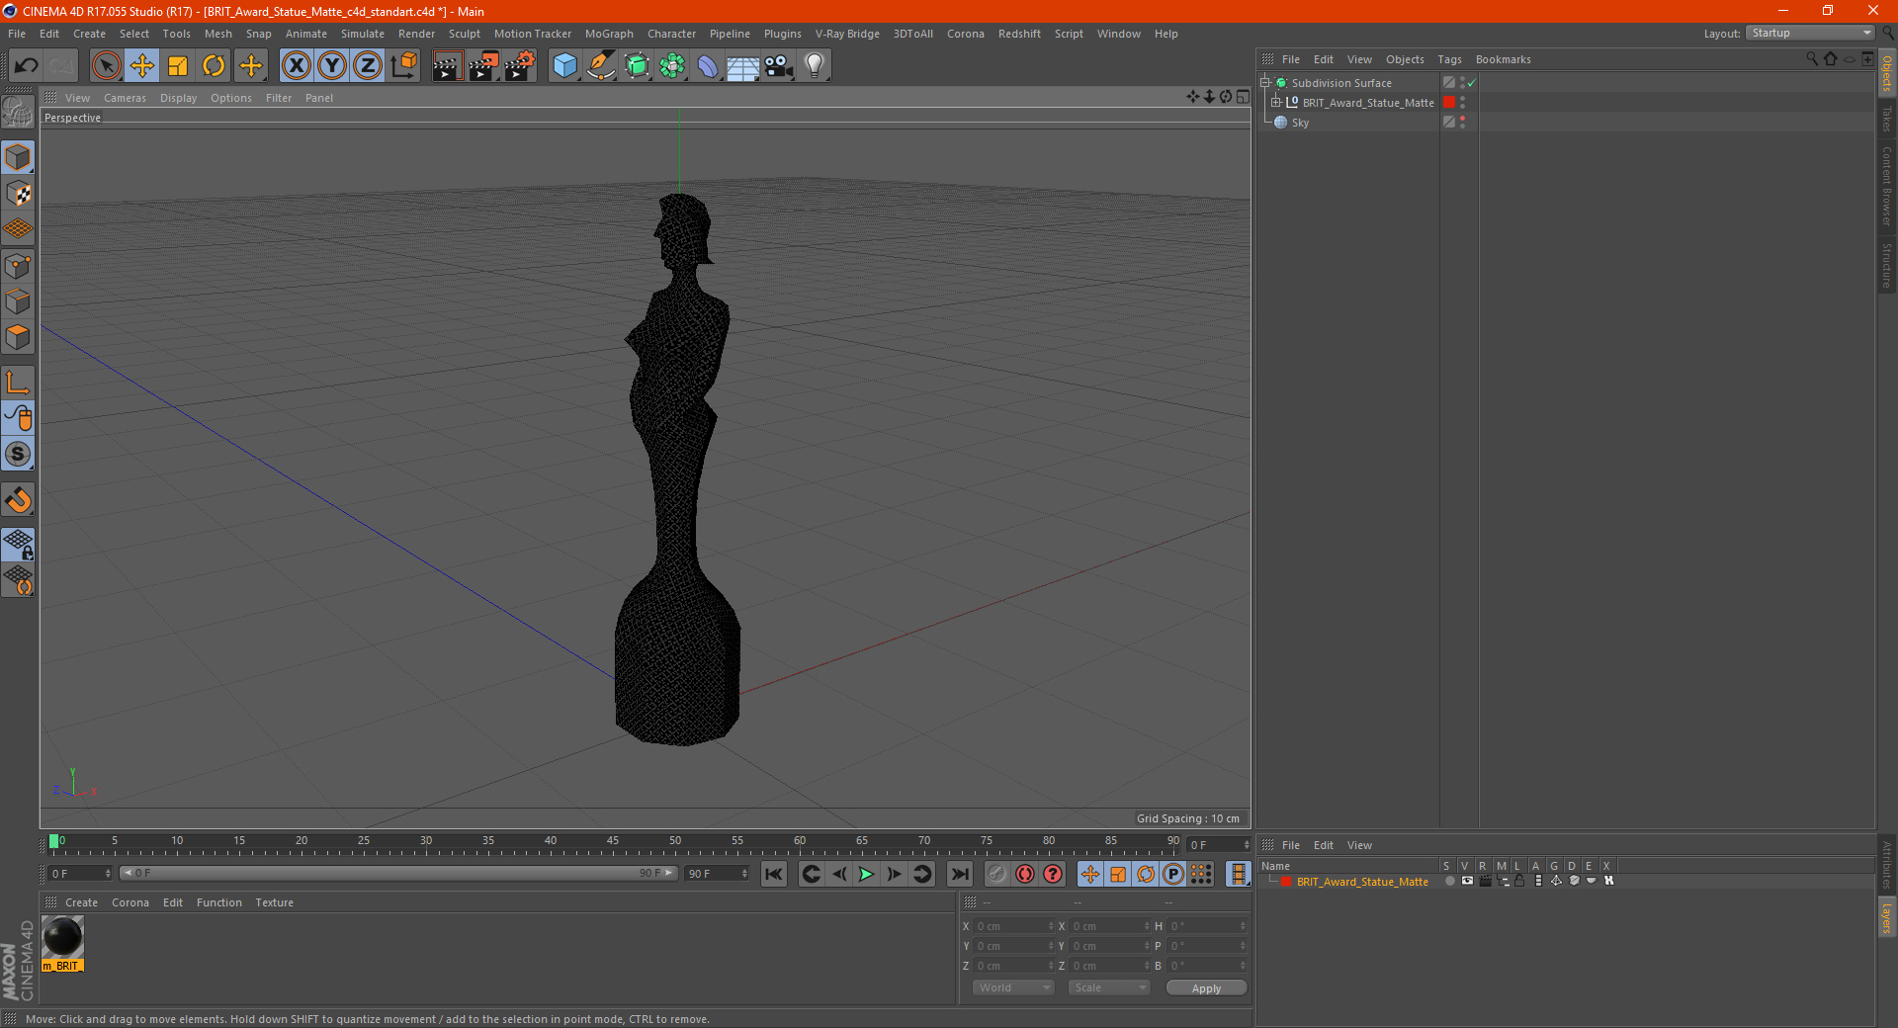
Task: Click BRIT_Award_Statue_Matte red layer swatch
Action: (1449, 103)
